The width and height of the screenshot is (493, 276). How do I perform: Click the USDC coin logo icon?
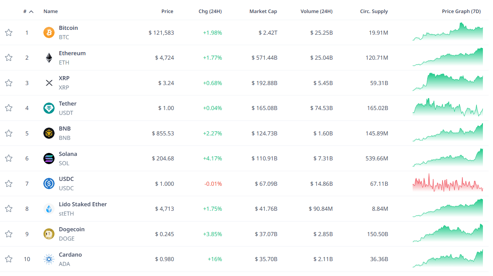pos(49,184)
